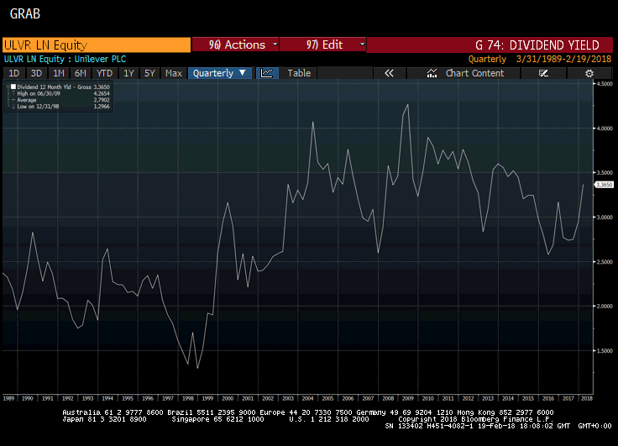Open the Quarterly periodicity dropdown
This screenshot has width=618, height=446.
tap(219, 73)
